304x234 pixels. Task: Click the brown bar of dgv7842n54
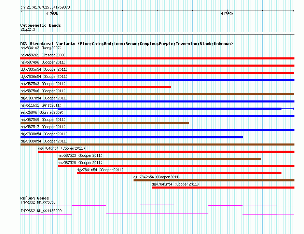(214, 180)
